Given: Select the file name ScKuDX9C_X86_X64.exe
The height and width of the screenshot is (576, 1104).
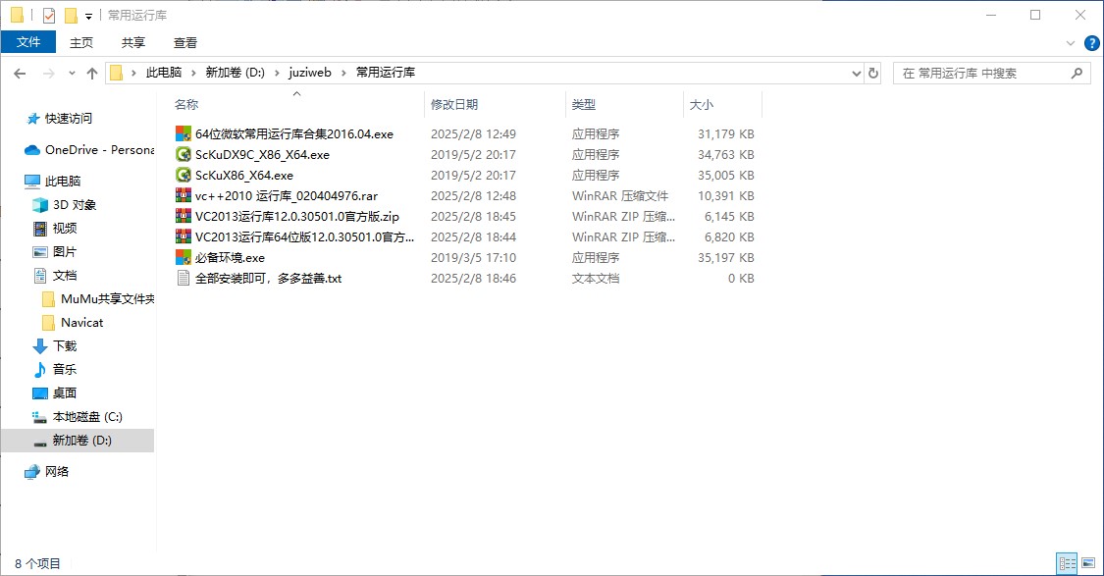Looking at the screenshot, I should 262,154.
